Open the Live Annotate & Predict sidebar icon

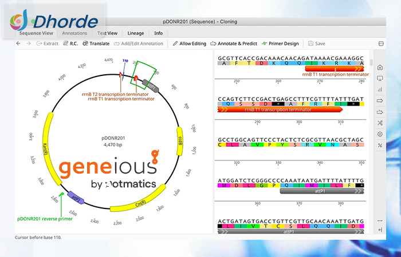tap(380, 112)
